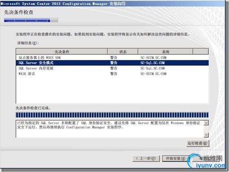Click the 开始安装(B) button
229x172 pixels.
click(176, 158)
